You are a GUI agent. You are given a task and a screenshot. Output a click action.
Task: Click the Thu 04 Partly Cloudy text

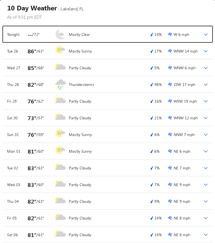[x=80, y=201]
